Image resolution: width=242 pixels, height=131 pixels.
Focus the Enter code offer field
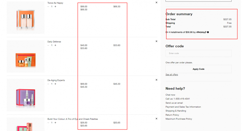pyautogui.click(x=198, y=53)
